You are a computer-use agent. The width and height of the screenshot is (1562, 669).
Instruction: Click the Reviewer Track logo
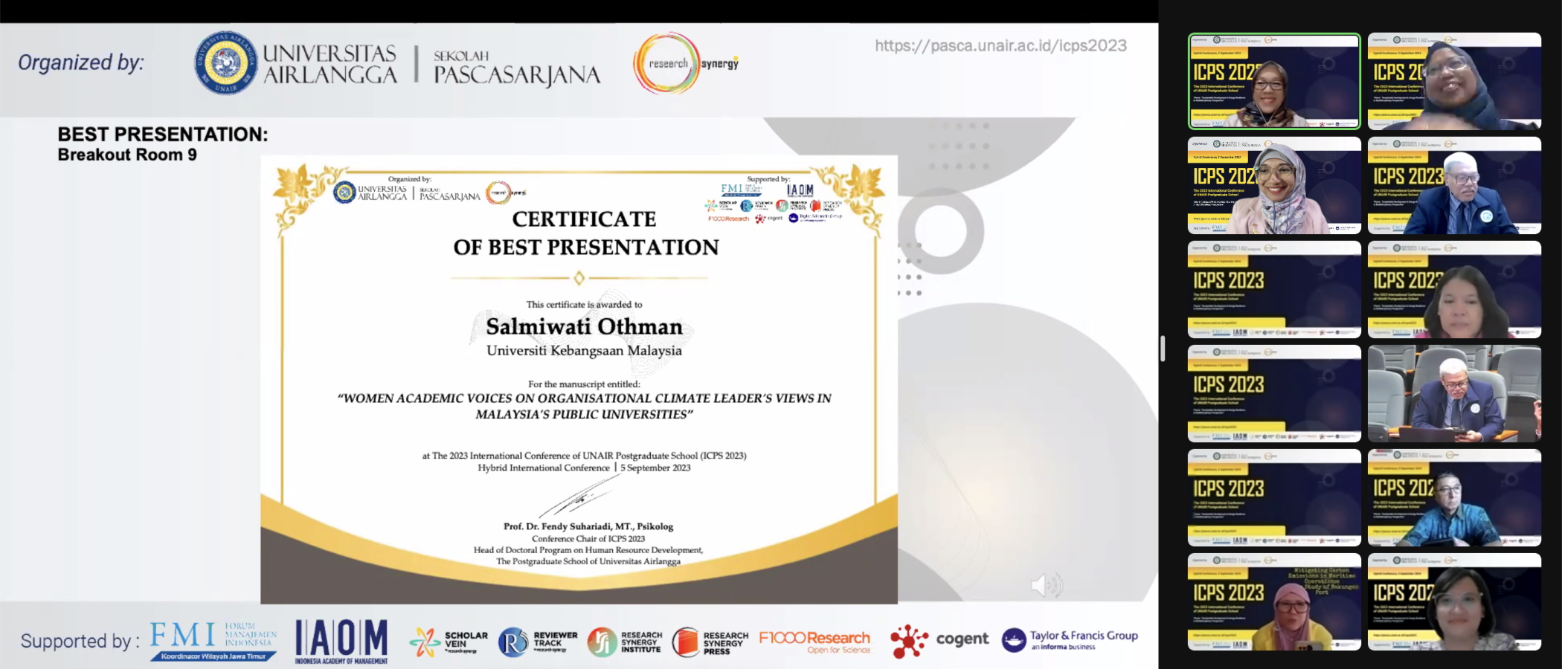538,641
